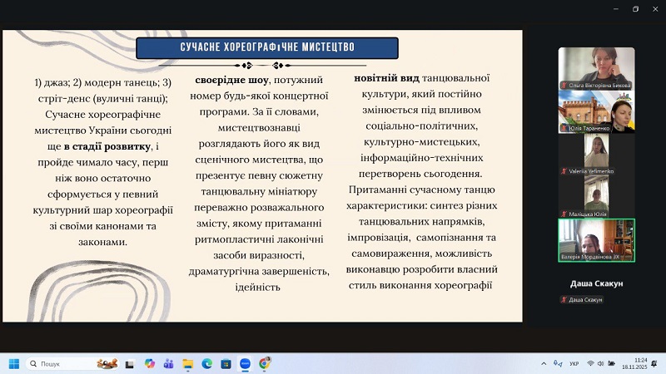Switch the UKR keyboard language indicator
The width and height of the screenshot is (666, 374).
pyautogui.click(x=574, y=363)
